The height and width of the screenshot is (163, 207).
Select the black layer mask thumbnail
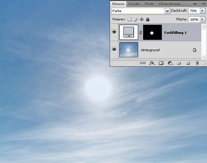[x=152, y=32]
